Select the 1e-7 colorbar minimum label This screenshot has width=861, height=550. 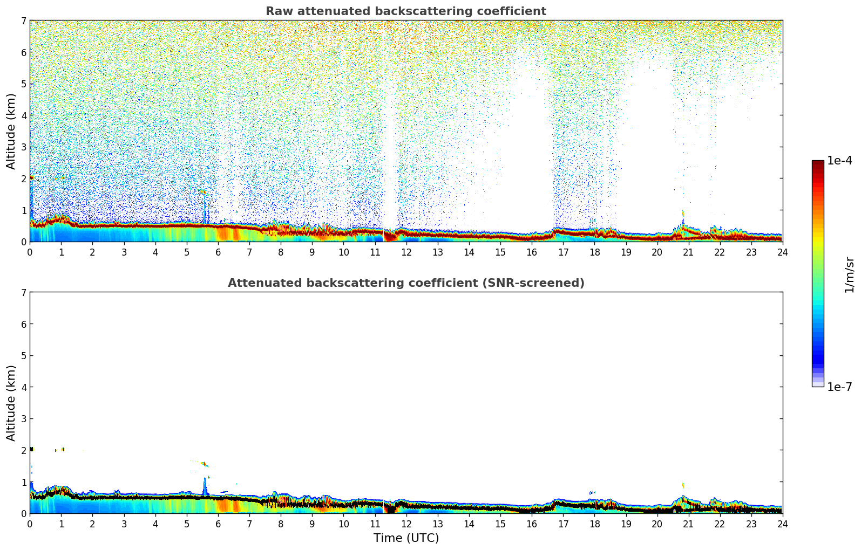(839, 387)
